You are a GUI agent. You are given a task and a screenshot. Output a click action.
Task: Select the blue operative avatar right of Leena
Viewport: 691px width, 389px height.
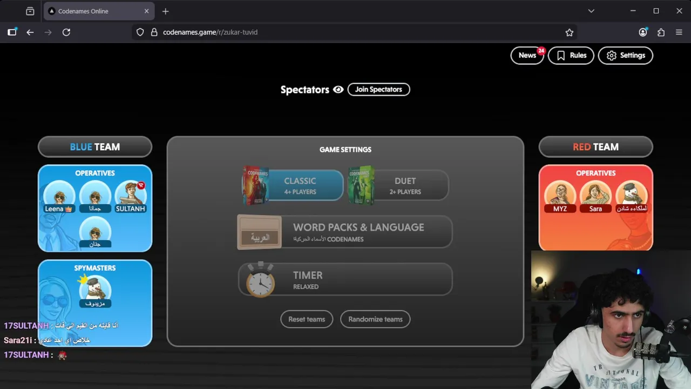pos(95,196)
